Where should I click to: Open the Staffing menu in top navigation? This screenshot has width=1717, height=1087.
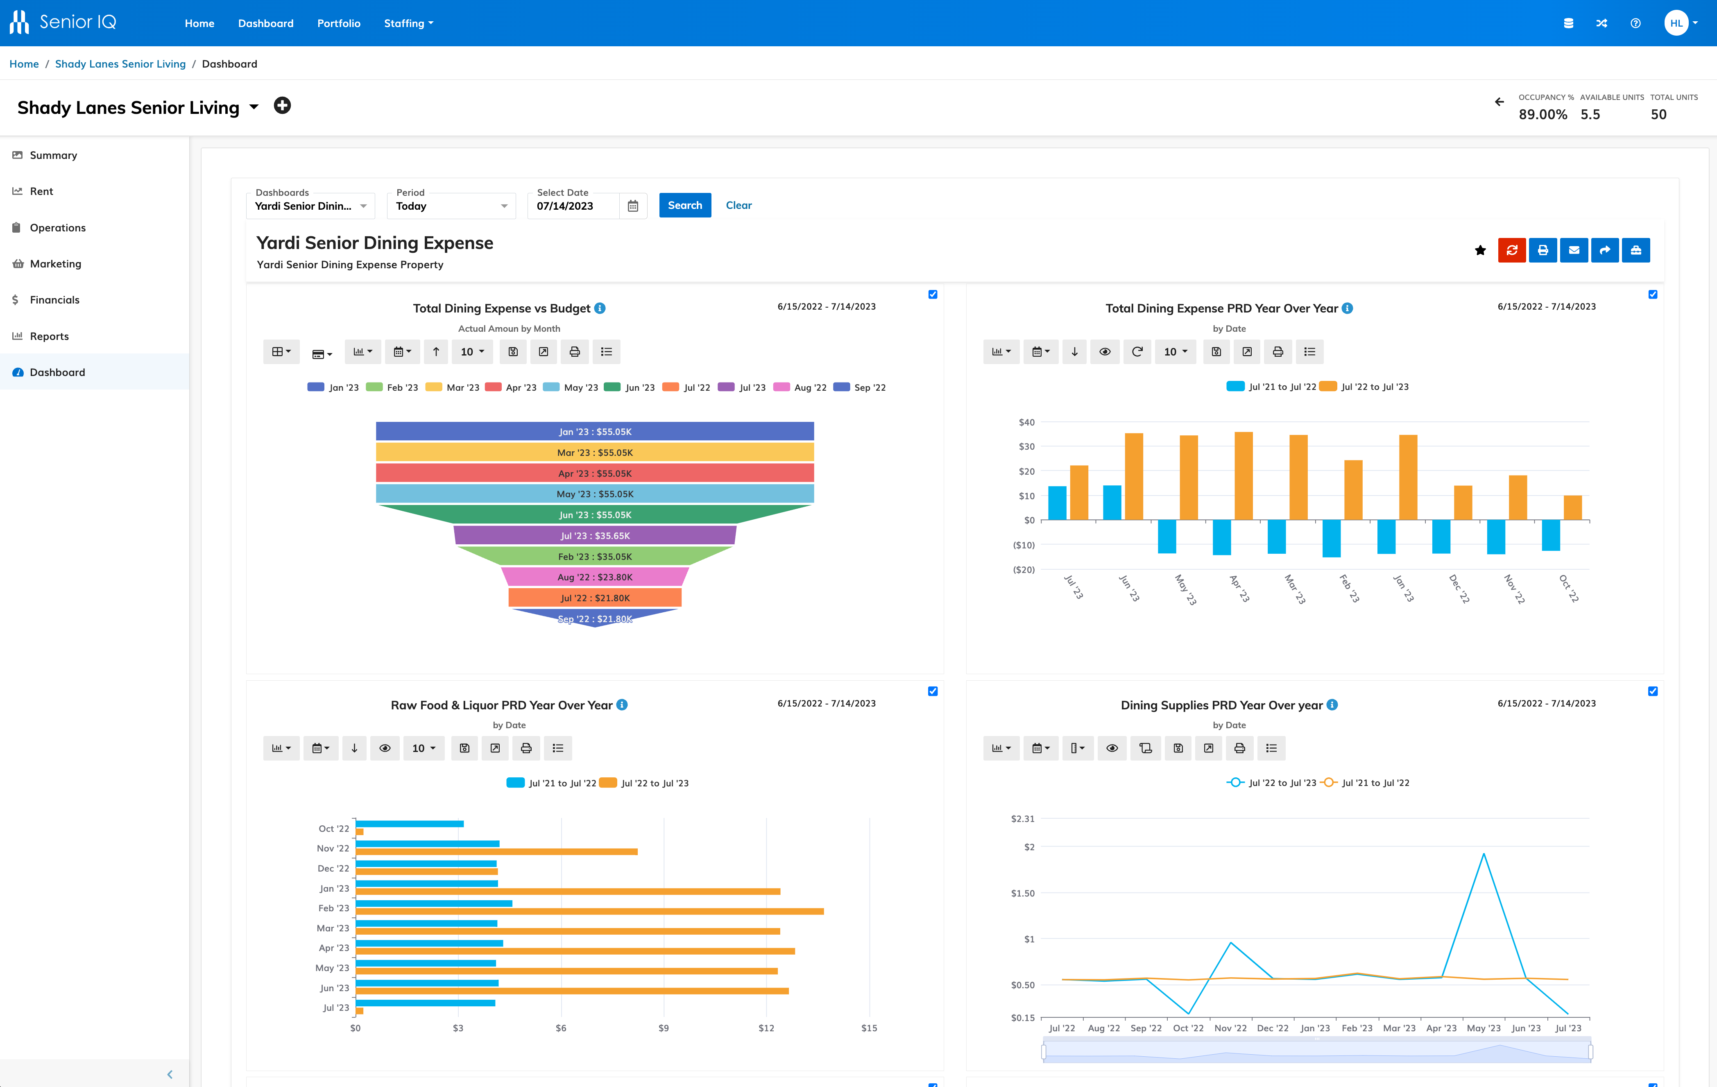(408, 23)
